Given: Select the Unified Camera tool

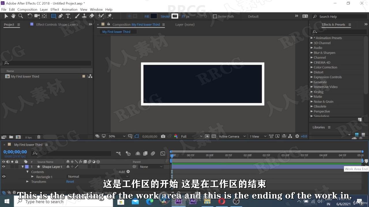Looking at the screenshot, I should pyautogui.click(x=37, y=16).
